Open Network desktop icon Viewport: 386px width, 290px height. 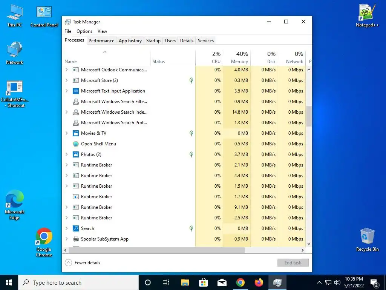click(15, 53)
